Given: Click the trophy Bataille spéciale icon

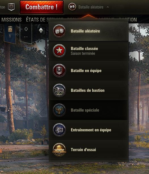Looking at the screenshot, I should pos(59,110).
